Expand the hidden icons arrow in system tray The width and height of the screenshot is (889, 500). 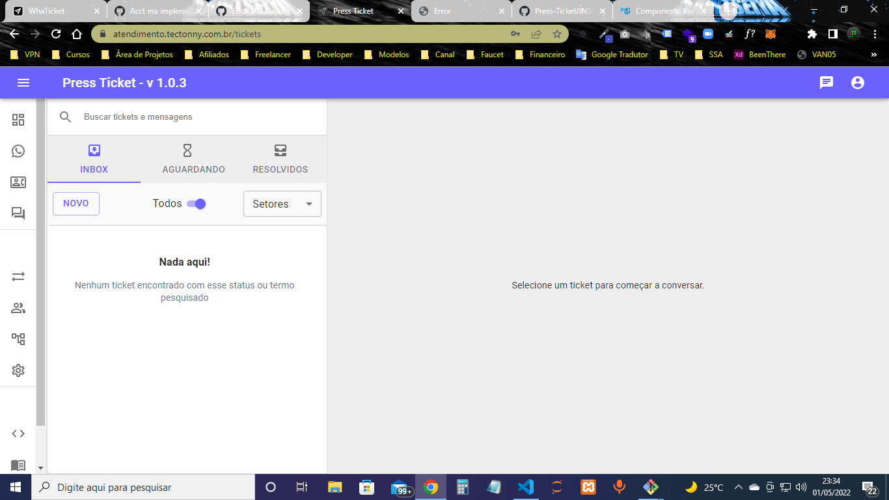pyautogui.click(x=738, y=487)
